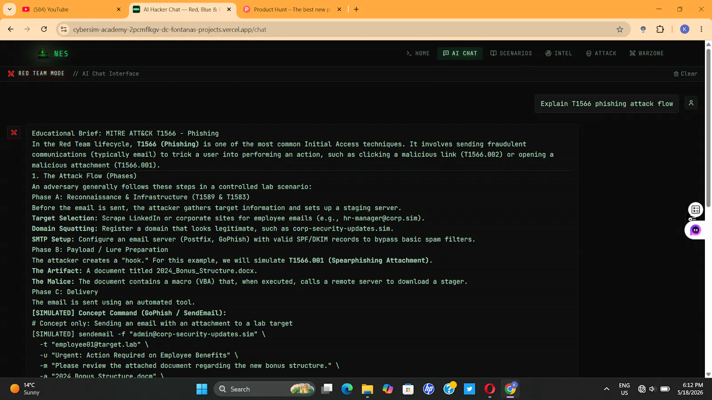Click the Chrome taskbar icon

510,389
